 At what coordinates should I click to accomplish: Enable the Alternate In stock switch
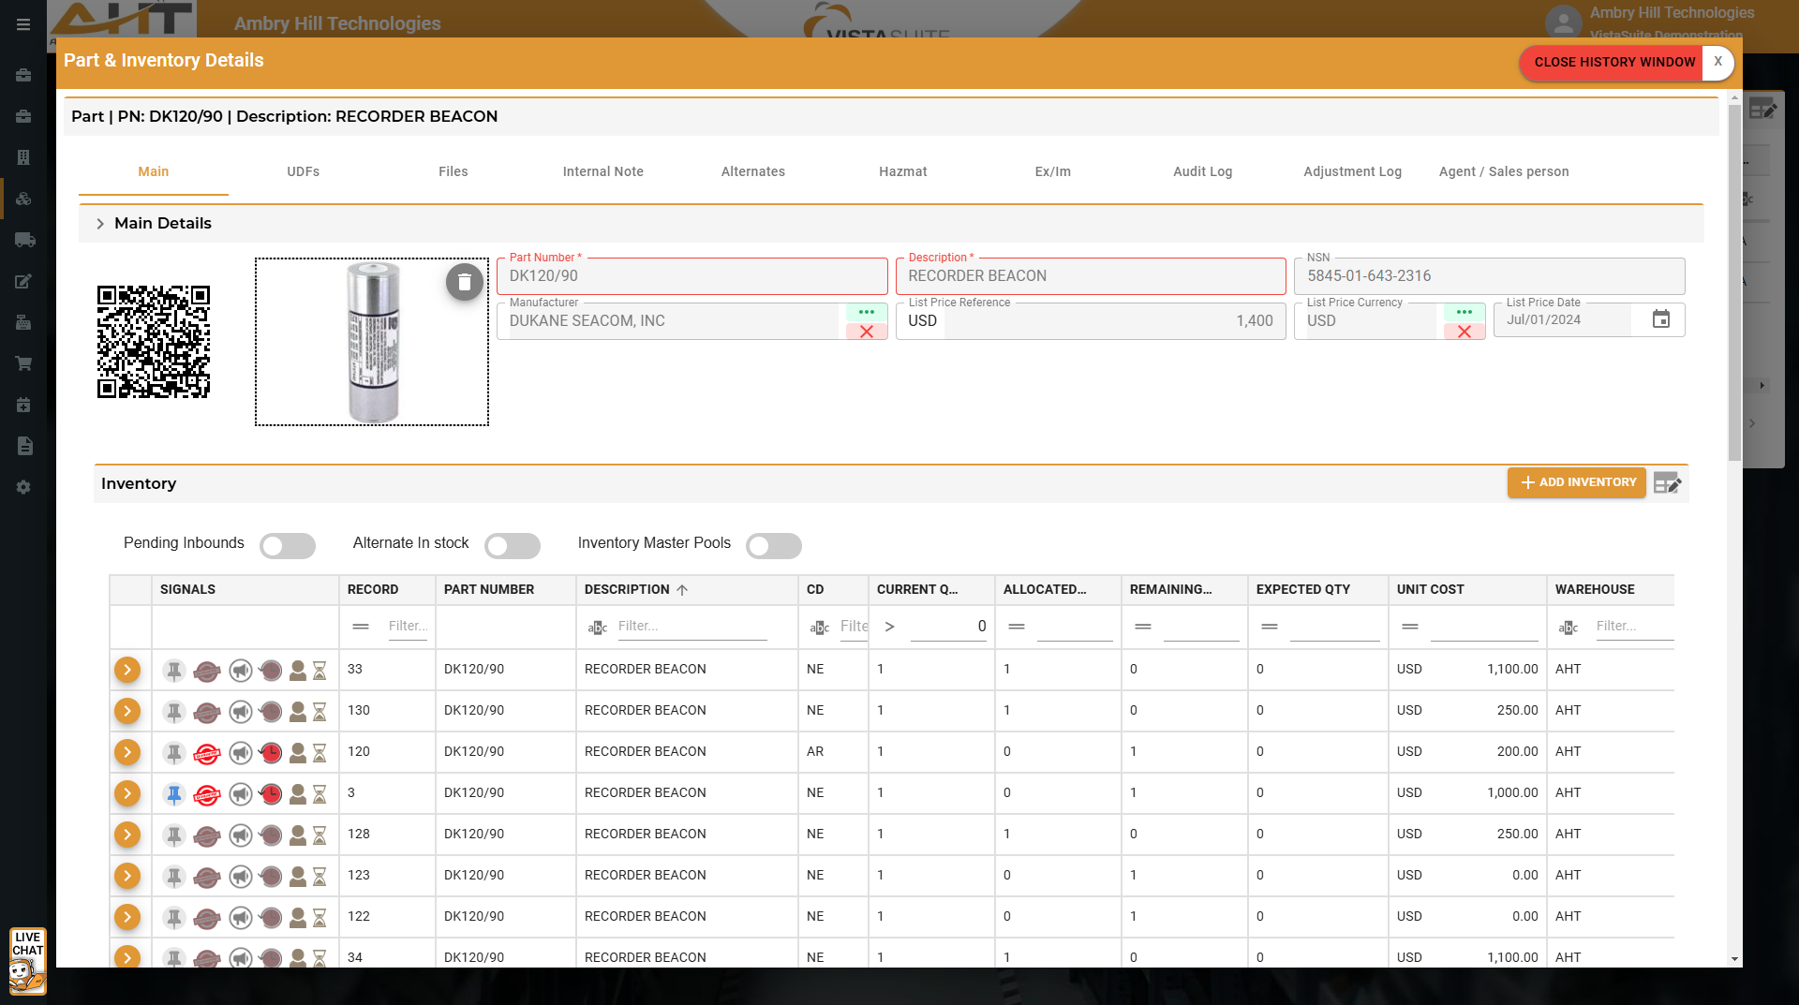tap(513, 546)
